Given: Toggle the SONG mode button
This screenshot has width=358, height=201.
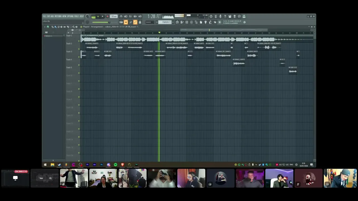Looking at the screenshot, I should point(93,17).
